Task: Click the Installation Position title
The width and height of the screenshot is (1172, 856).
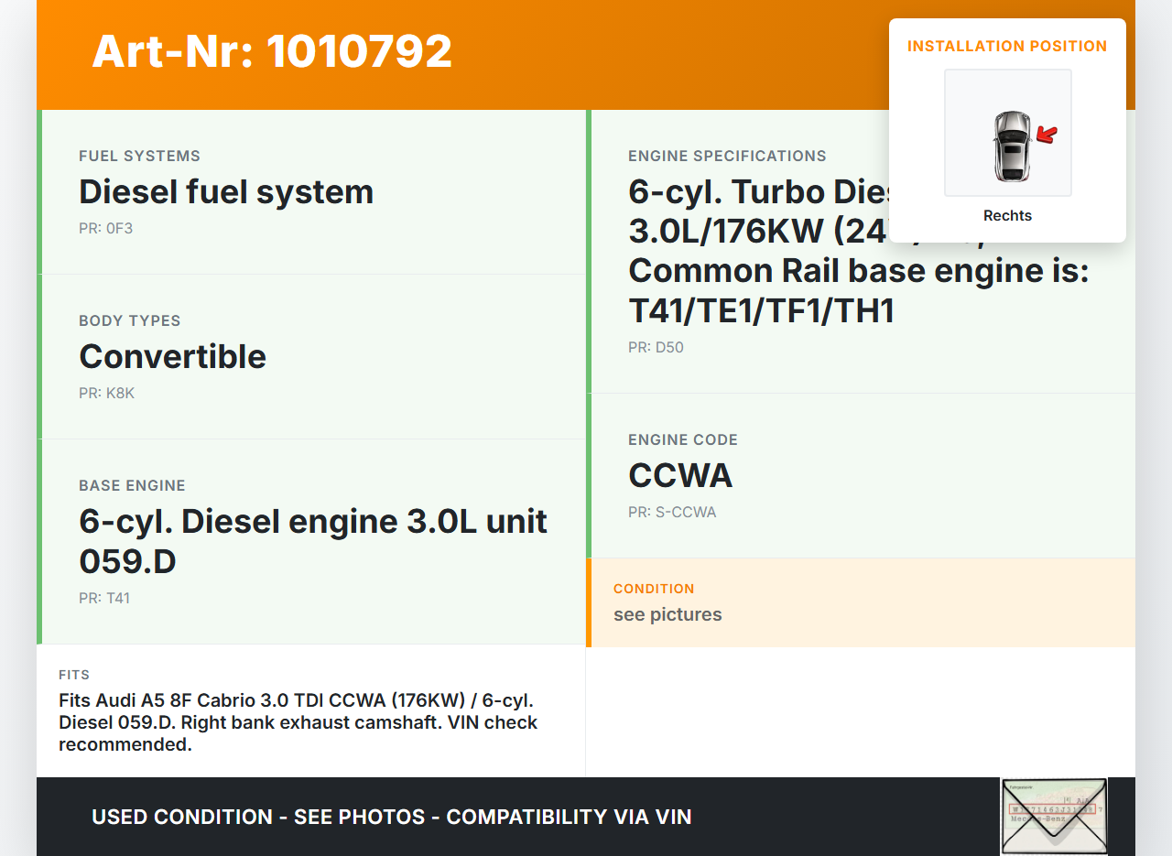Action: 1006,46
